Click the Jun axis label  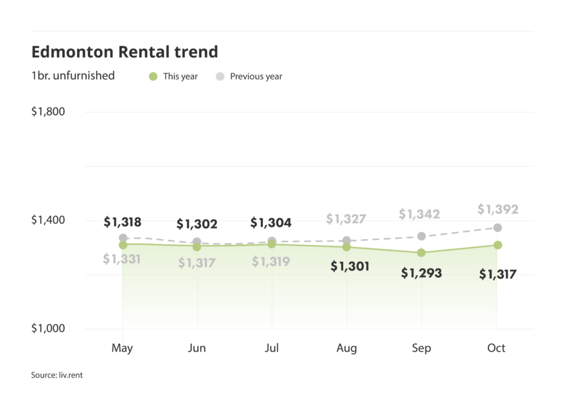(197, 348)
